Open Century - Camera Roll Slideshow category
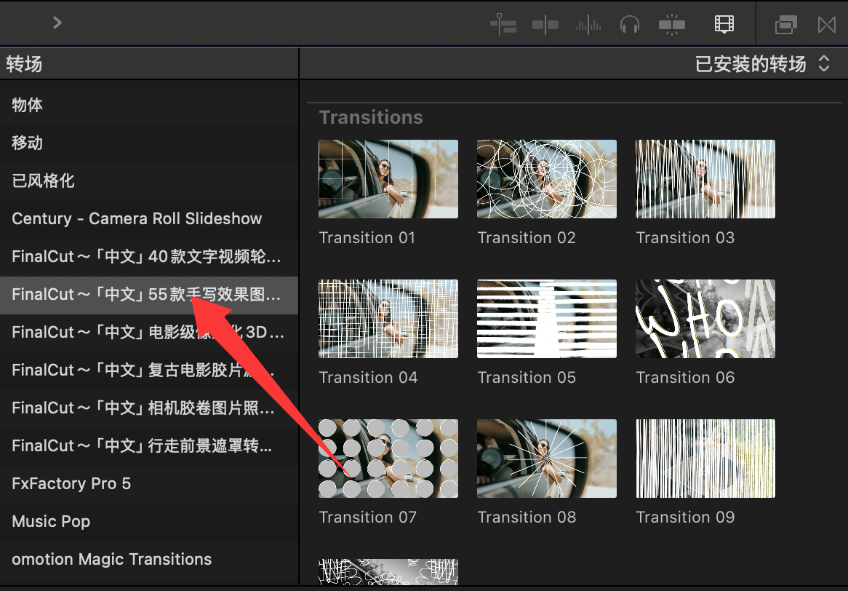848x591 pixels. 137,218
